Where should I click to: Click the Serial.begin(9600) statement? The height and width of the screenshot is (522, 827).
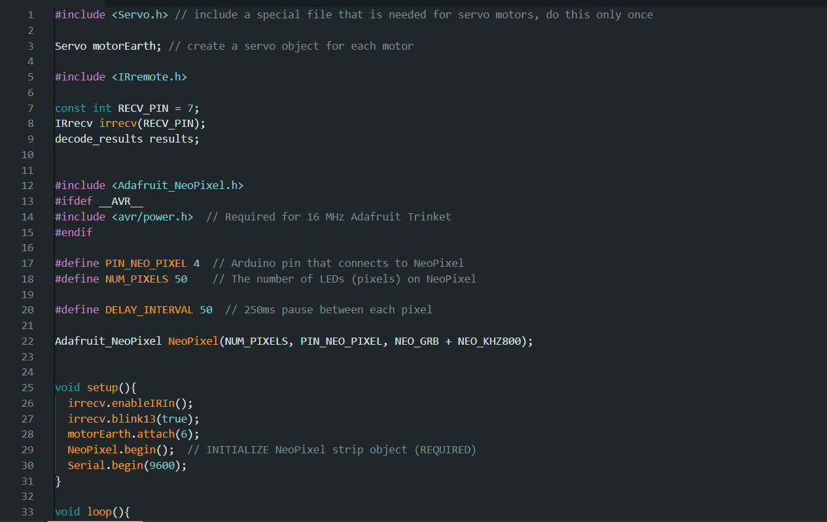[127, 466]
